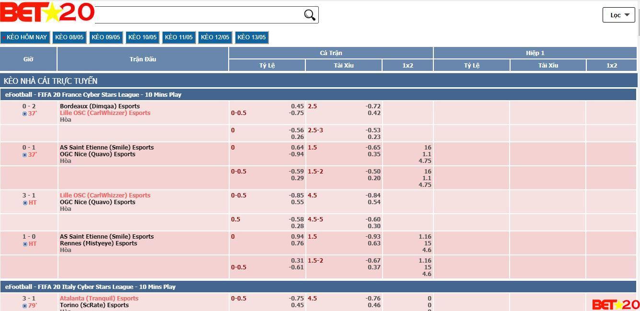Click the BET20 logo in the header
This screenshot has height=311, width=640.
tap(47, 13)
